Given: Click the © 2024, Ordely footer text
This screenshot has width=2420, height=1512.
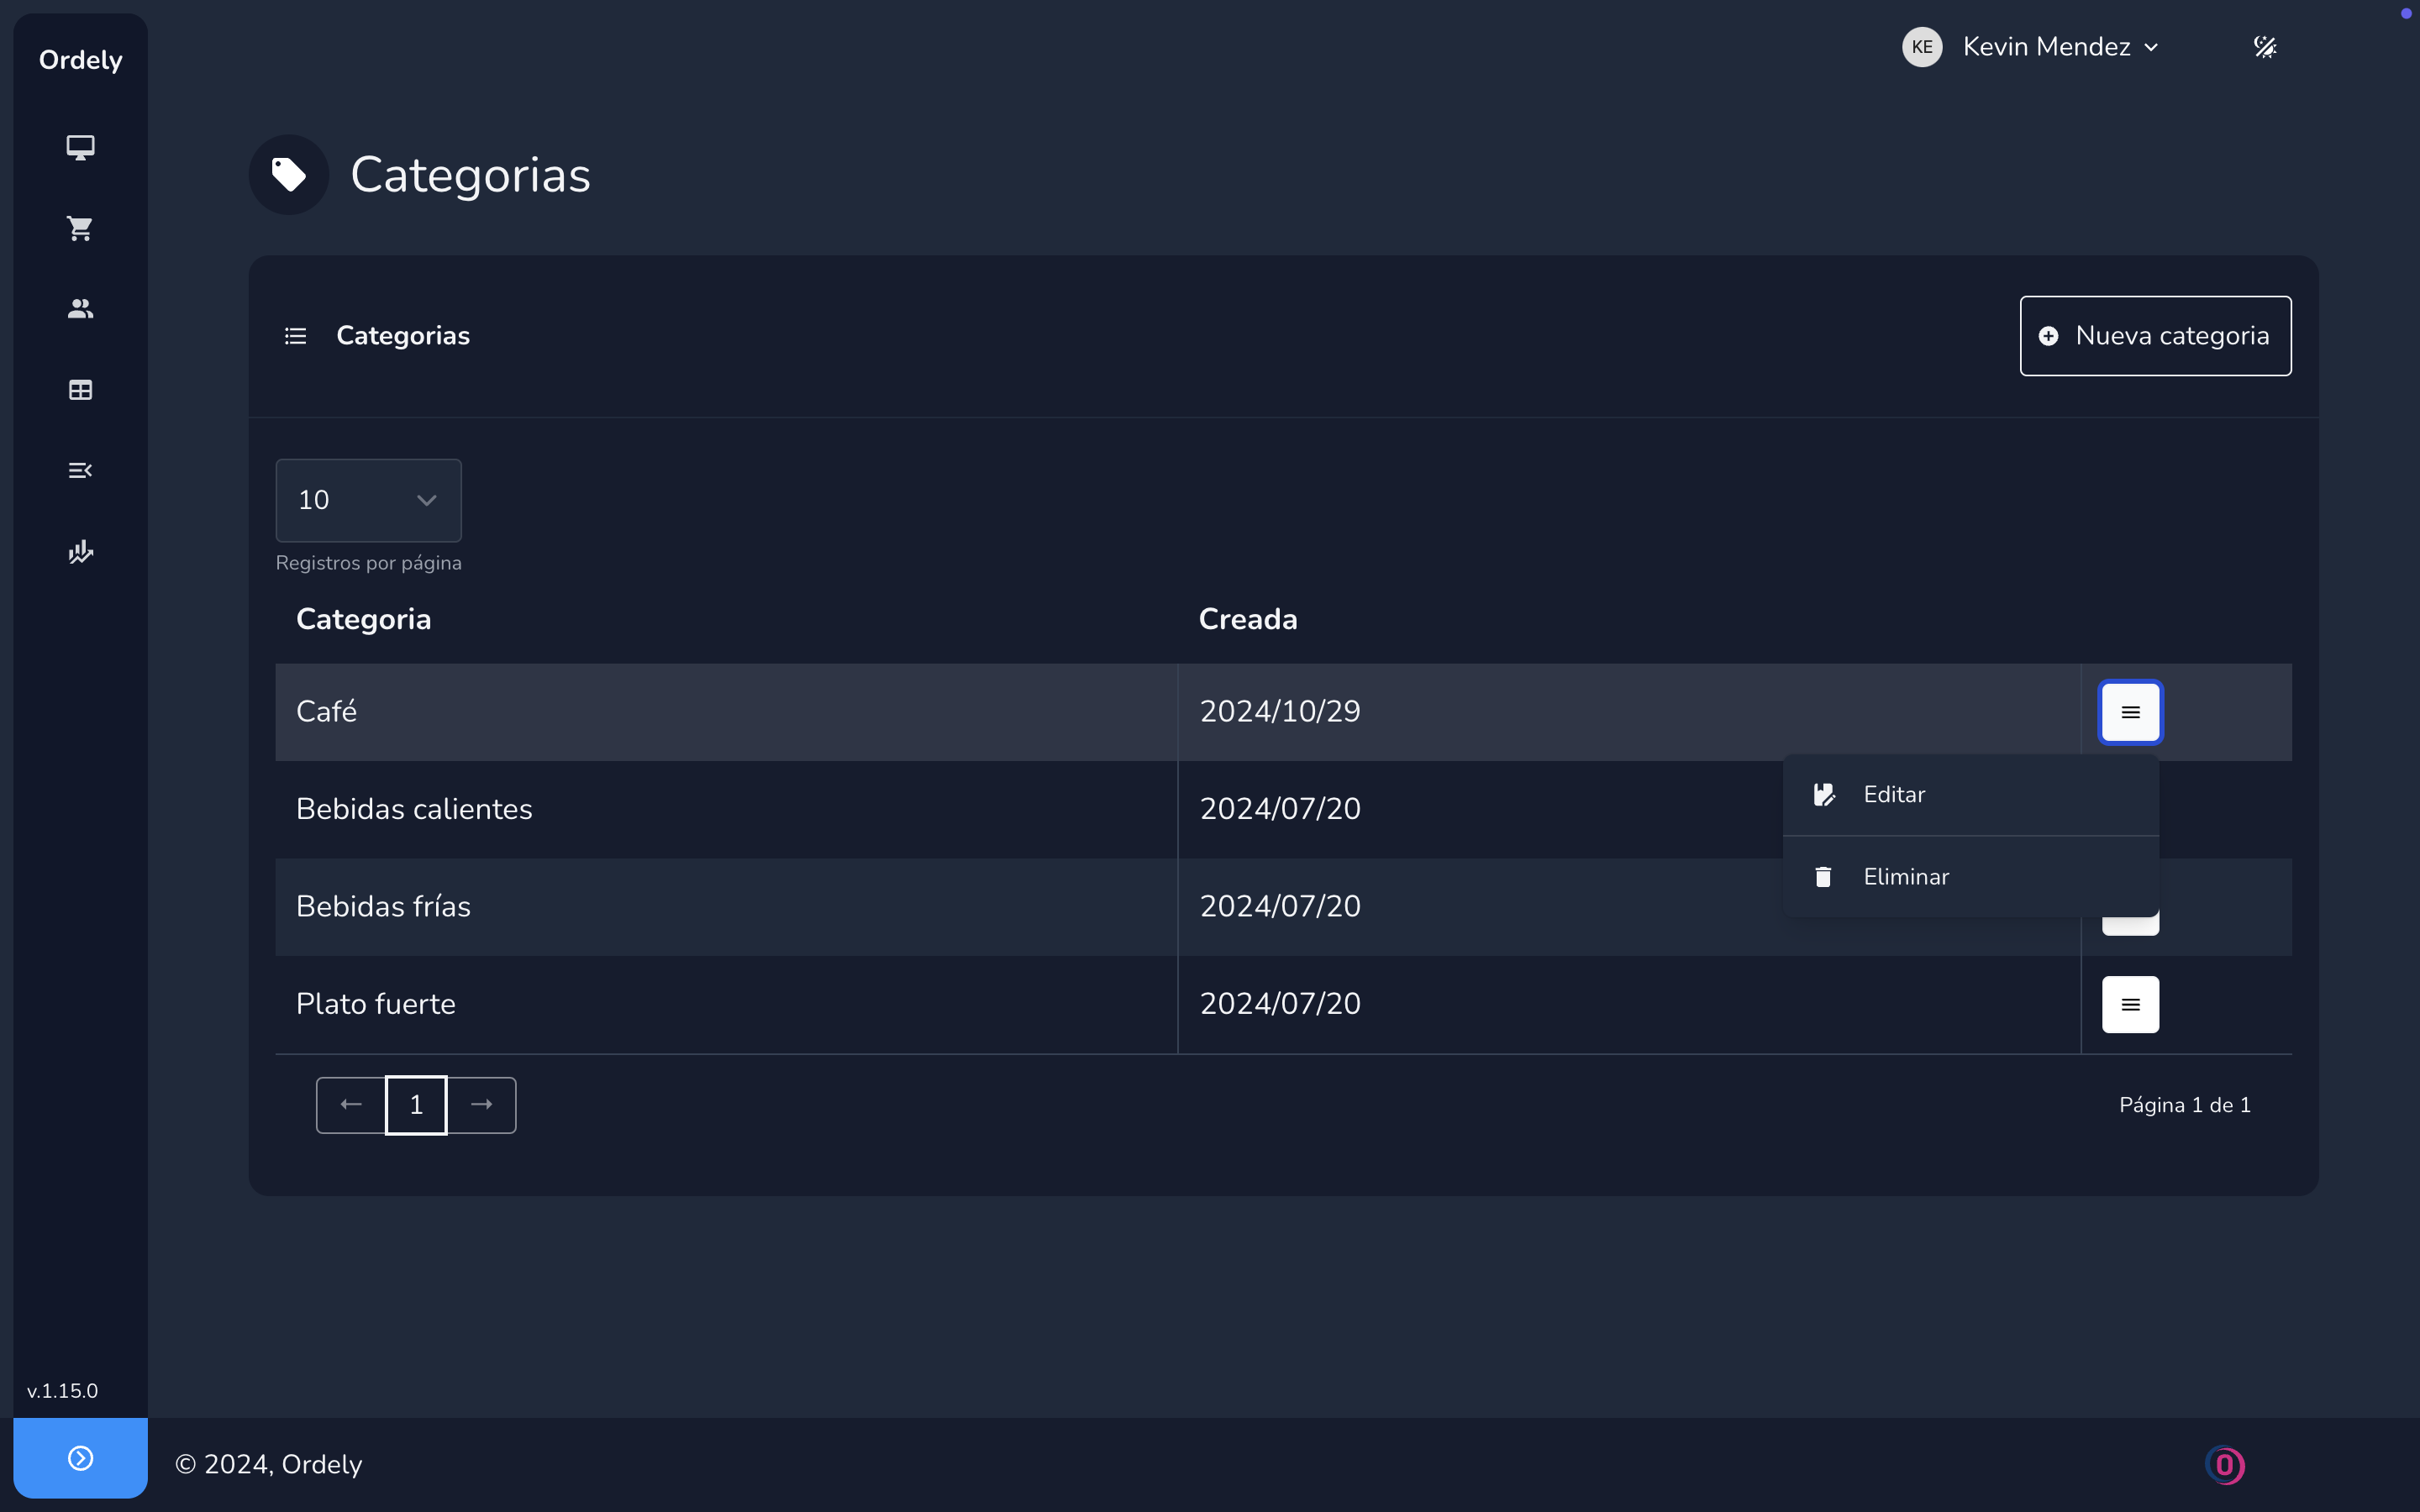Looking at the screenshot, I should tap(268, 1465).
